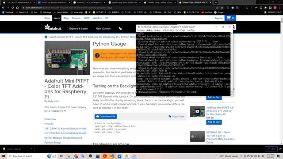The height and width of the screenshot is (159, 283).
Task: Open the Chrome home button
Action: [x=17, y=8]
